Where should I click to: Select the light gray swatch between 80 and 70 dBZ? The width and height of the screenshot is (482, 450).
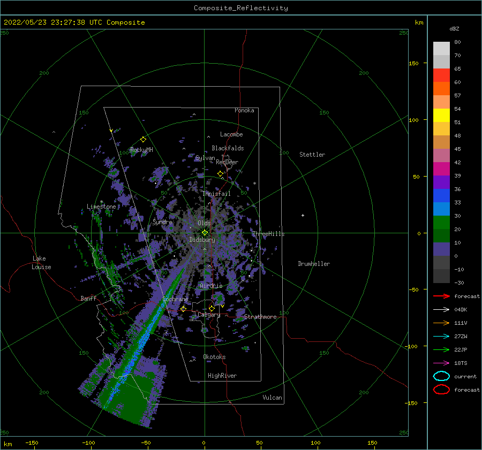click(x=441, y=49)
